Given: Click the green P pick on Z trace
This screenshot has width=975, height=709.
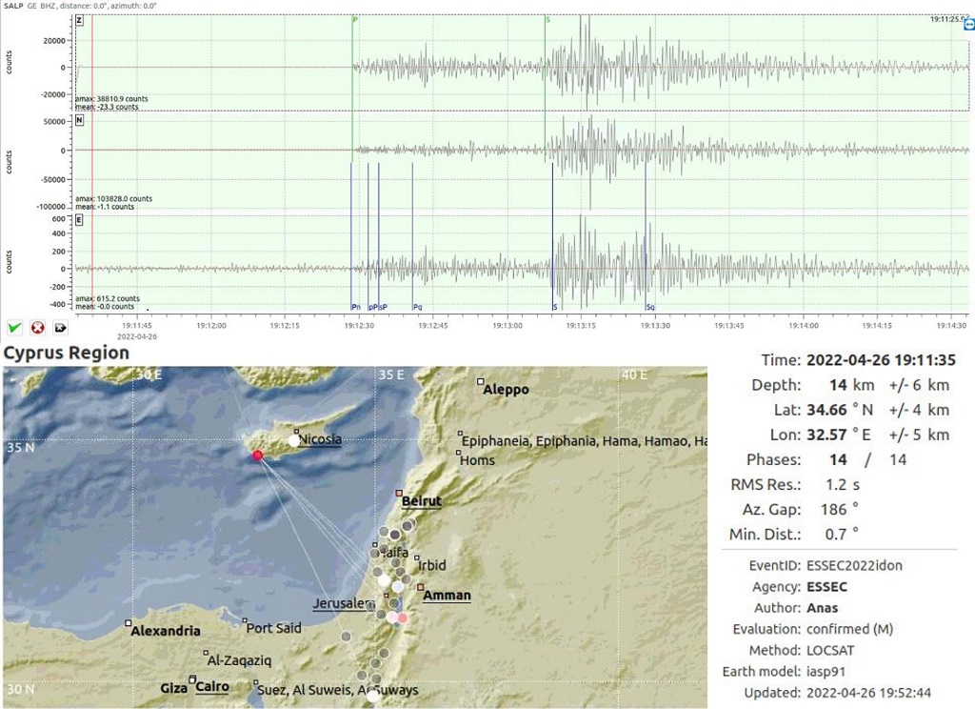Looking at the screenshot, I should click(x=355, y=19).
